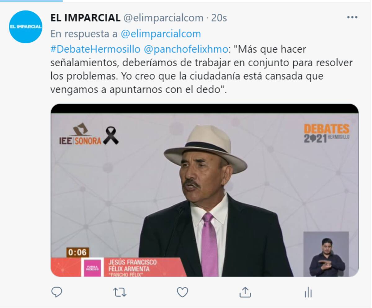The height and width of the screenshot is (308, 372).
Task: Click the EL IMPARCIAL round profile avatar
Action: click(x=25, y=27)
